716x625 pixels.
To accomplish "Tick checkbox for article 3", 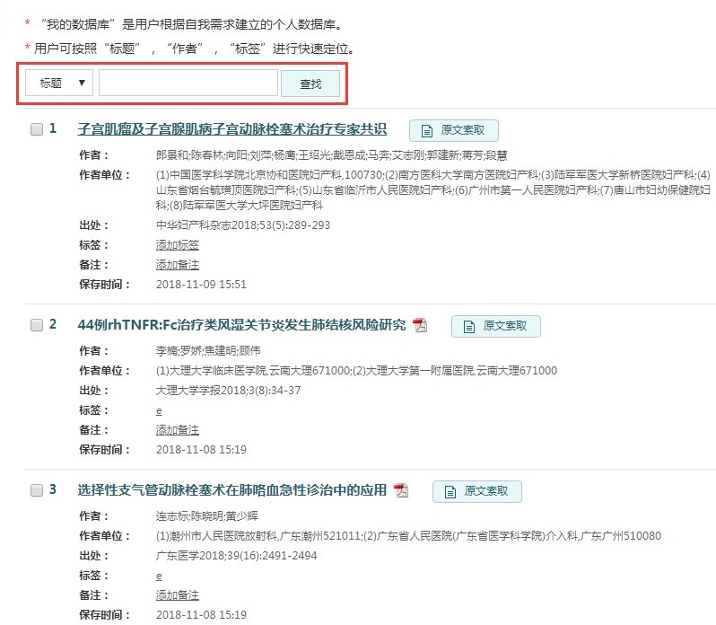I will (x=37, y=490).
